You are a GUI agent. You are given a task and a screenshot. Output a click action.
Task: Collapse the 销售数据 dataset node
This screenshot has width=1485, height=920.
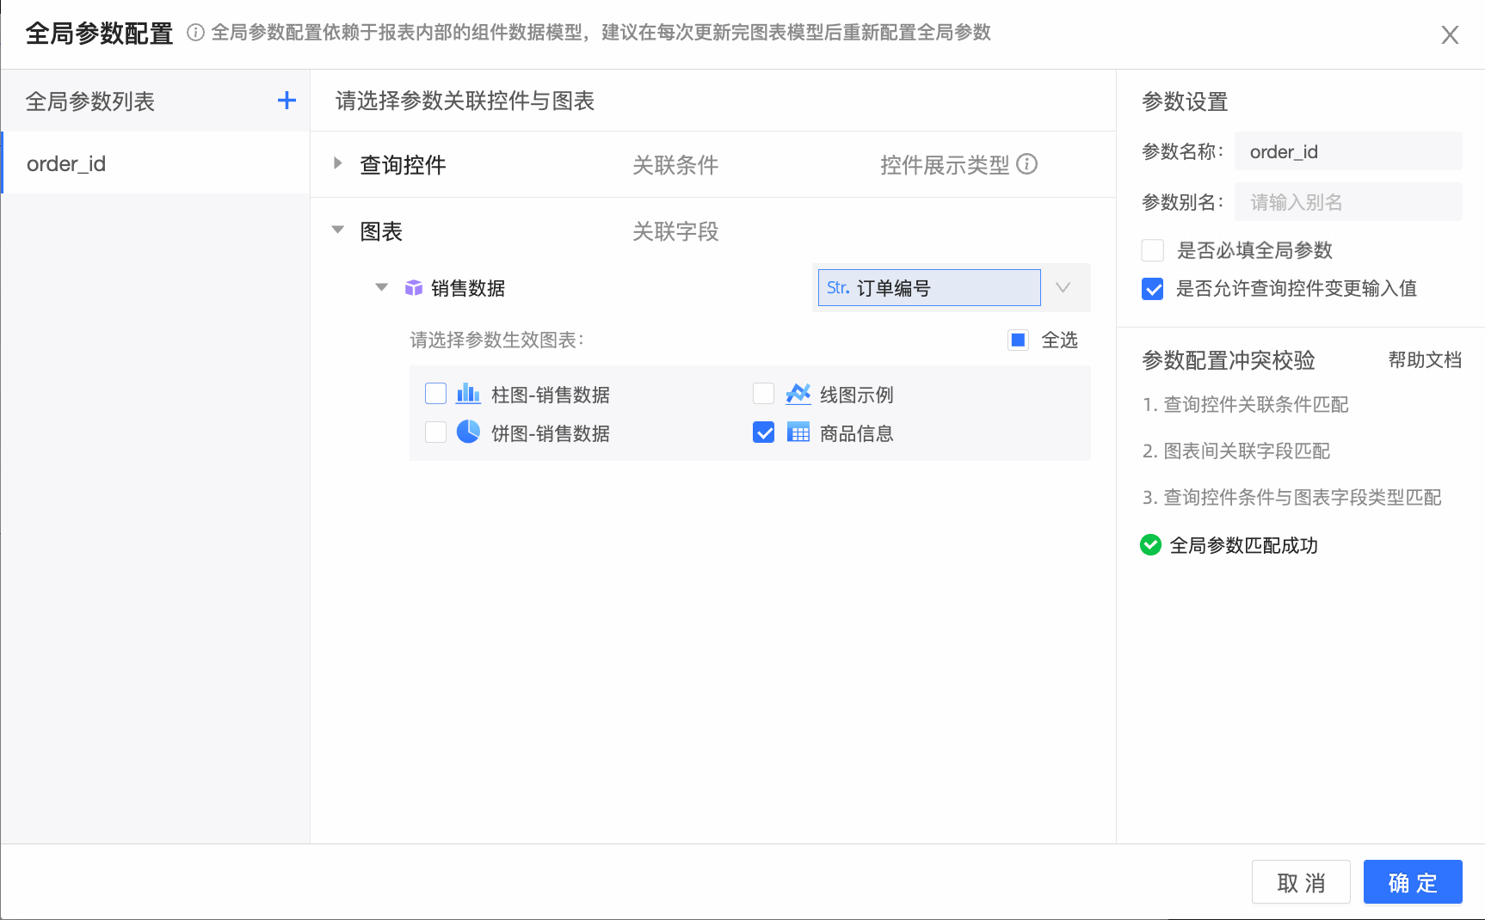pyautogui.click(x=382, y=287)
